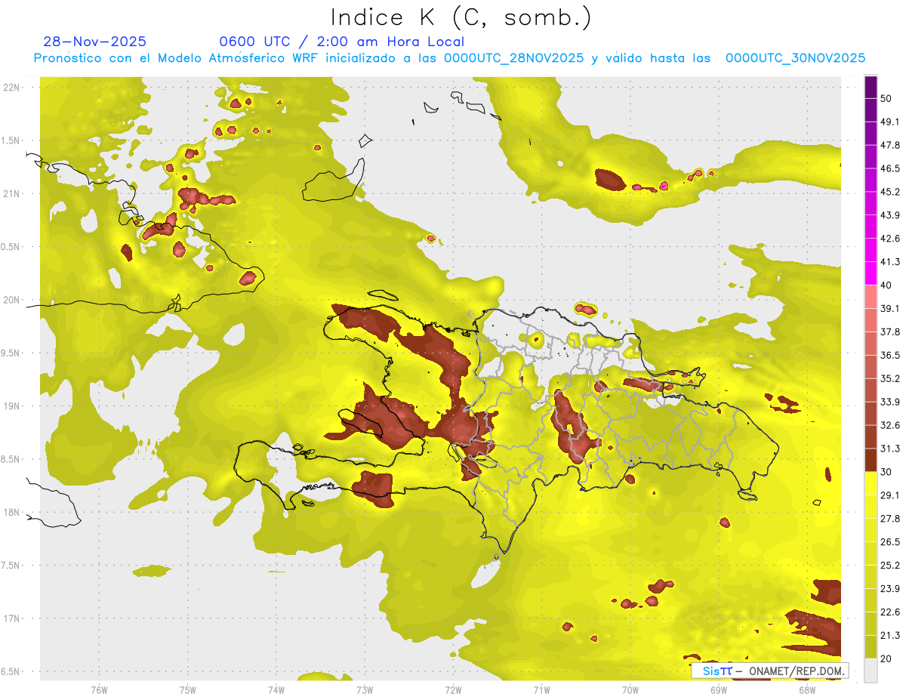Viewport: 906px width, 700px height.
Task: Click the colorbar label '23.9'
Action: point(890,589)
